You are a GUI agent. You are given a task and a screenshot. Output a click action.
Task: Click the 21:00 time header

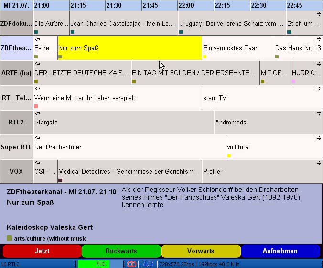coord(51,5)
